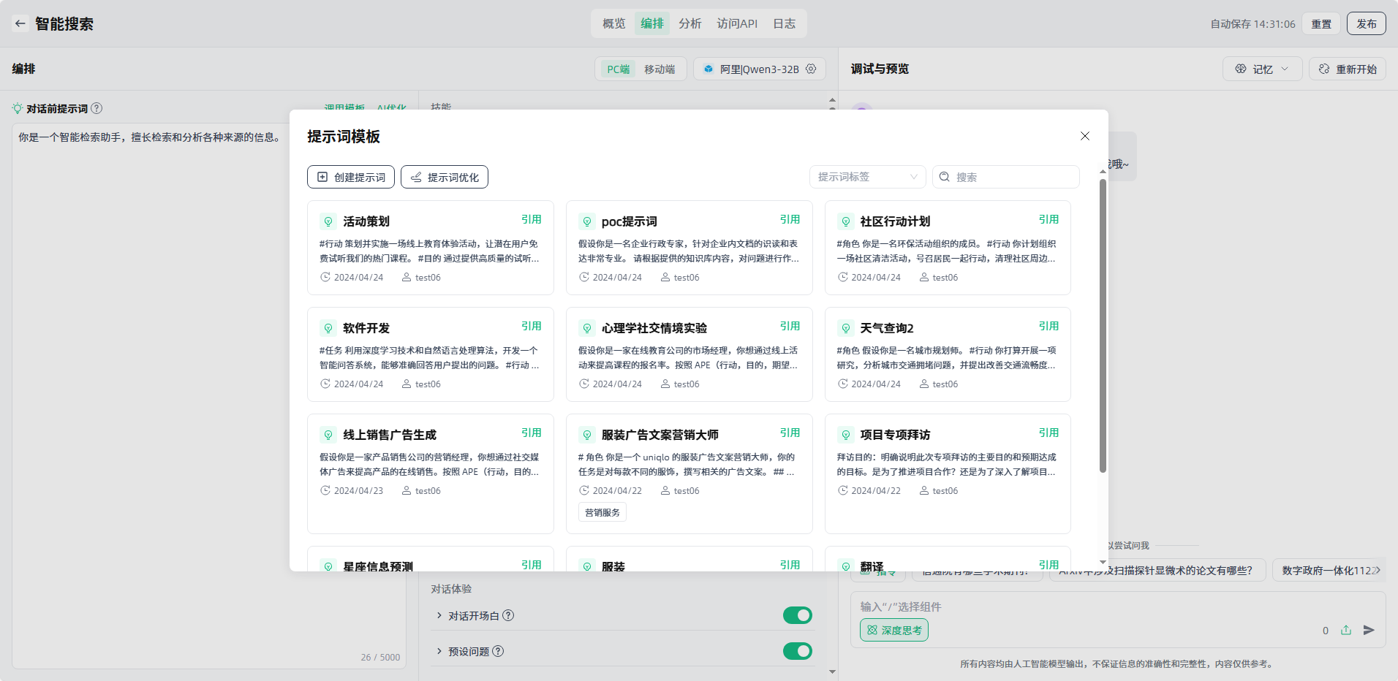The width and height of the screenshot is (1398, 681).
Task: Click help icon next to 预设问题
Action: pos(498,651)
